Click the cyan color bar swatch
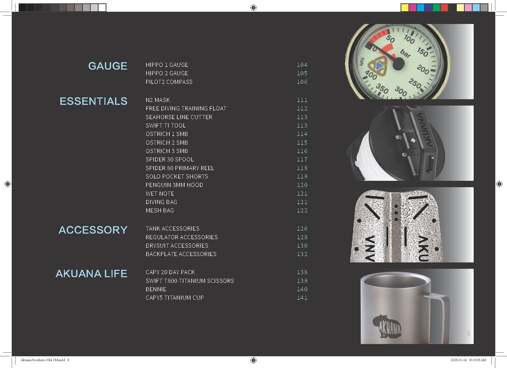 click(420, 8)
